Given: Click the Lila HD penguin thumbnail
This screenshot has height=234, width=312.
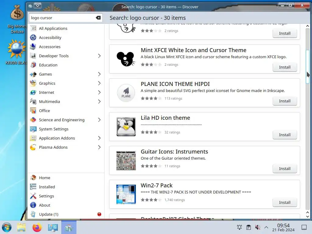Looking at the screenshot, I should [126, 127].
